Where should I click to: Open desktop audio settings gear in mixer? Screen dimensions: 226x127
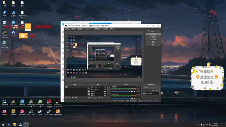point(139,91)
